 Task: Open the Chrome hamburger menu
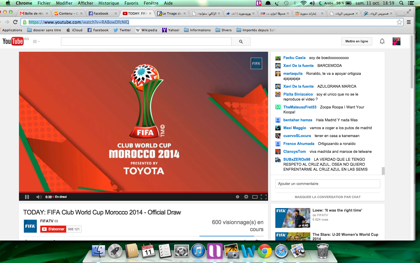click(409, 22)
